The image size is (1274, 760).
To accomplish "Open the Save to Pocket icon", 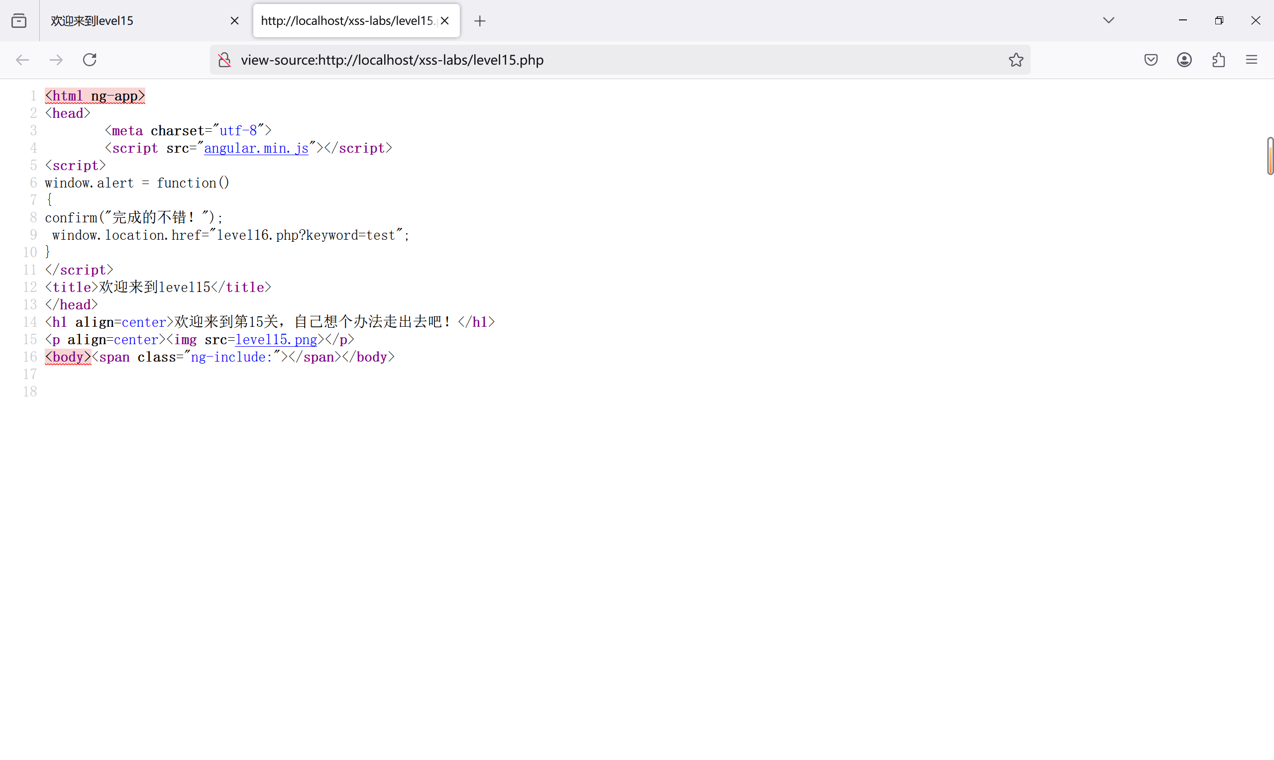I will [x=1151, y=60].
